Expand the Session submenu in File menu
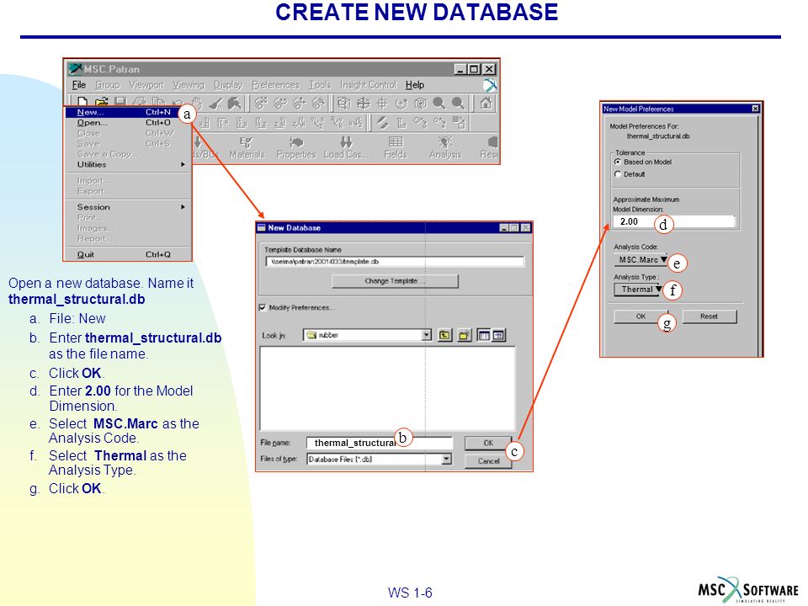The image size is (808, 606). click(x=128, y=207)
